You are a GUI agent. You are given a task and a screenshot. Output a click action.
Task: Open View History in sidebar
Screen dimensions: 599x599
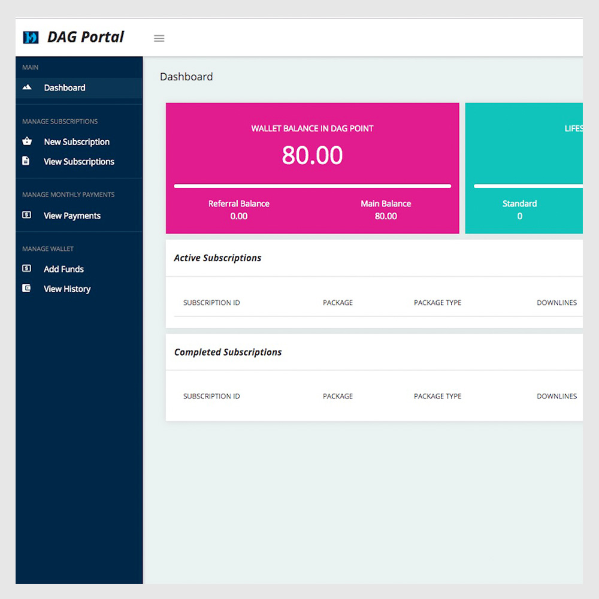point(67,289)
